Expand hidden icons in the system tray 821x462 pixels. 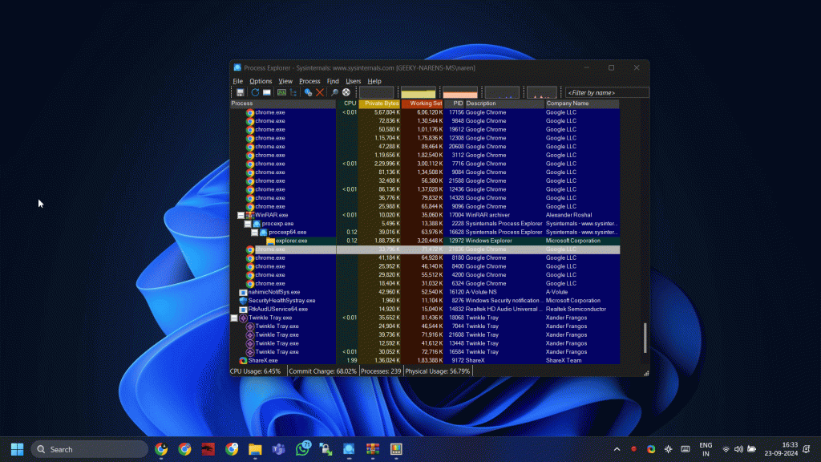tap(617, 449)
